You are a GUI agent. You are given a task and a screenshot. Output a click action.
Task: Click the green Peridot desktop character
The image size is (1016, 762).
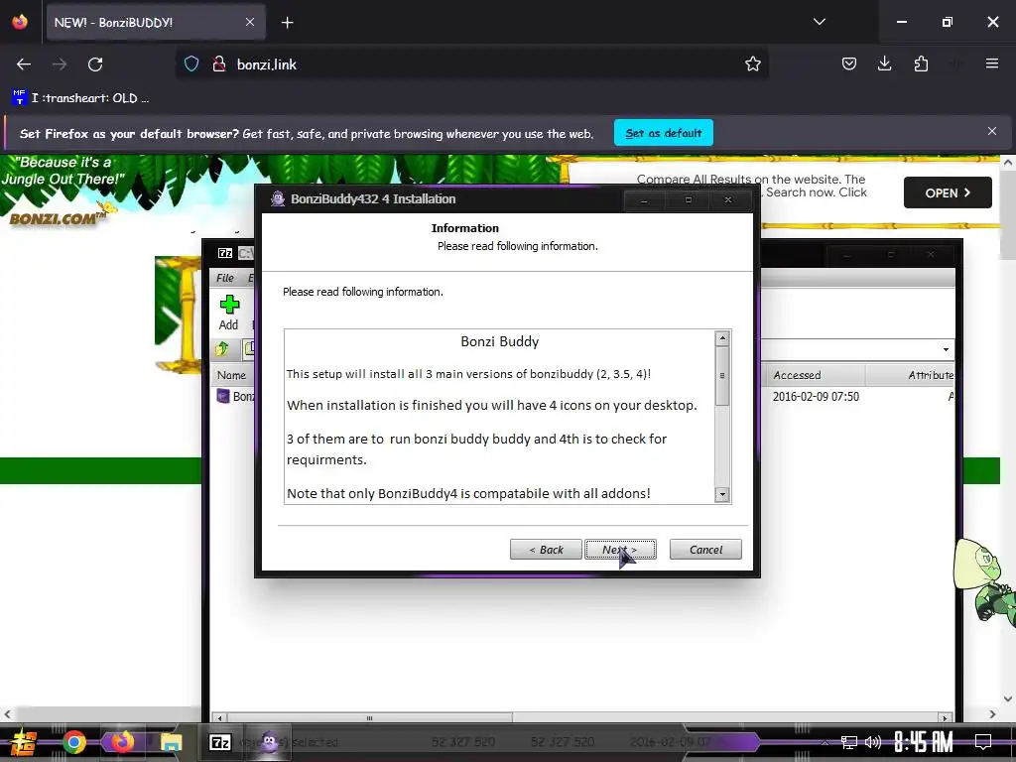point(986,581)
